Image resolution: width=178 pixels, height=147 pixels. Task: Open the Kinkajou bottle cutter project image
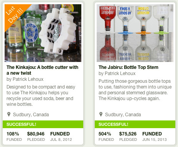tap(43, 33)
